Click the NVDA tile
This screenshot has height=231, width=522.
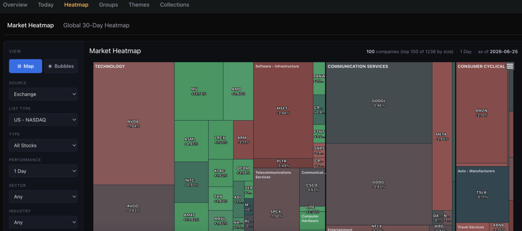133,124
